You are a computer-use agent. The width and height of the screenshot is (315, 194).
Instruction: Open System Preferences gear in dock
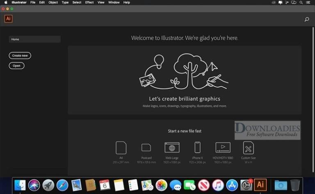pos(246,185)
